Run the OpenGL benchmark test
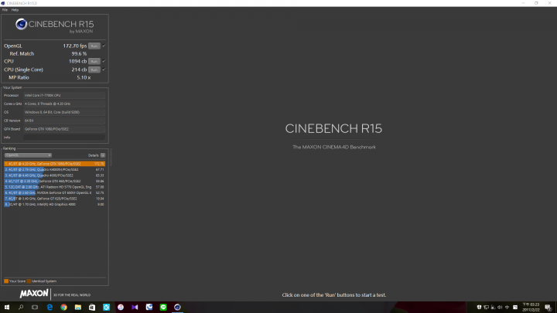 [94, 46]
